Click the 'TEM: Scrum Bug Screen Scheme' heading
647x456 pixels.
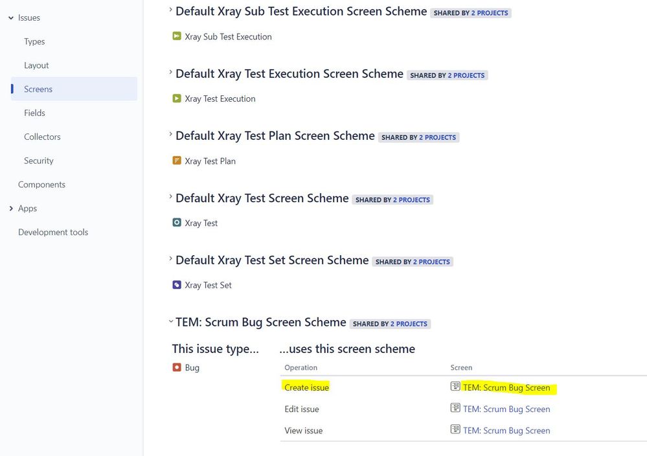pyautogui.click(x=261, y=323)
